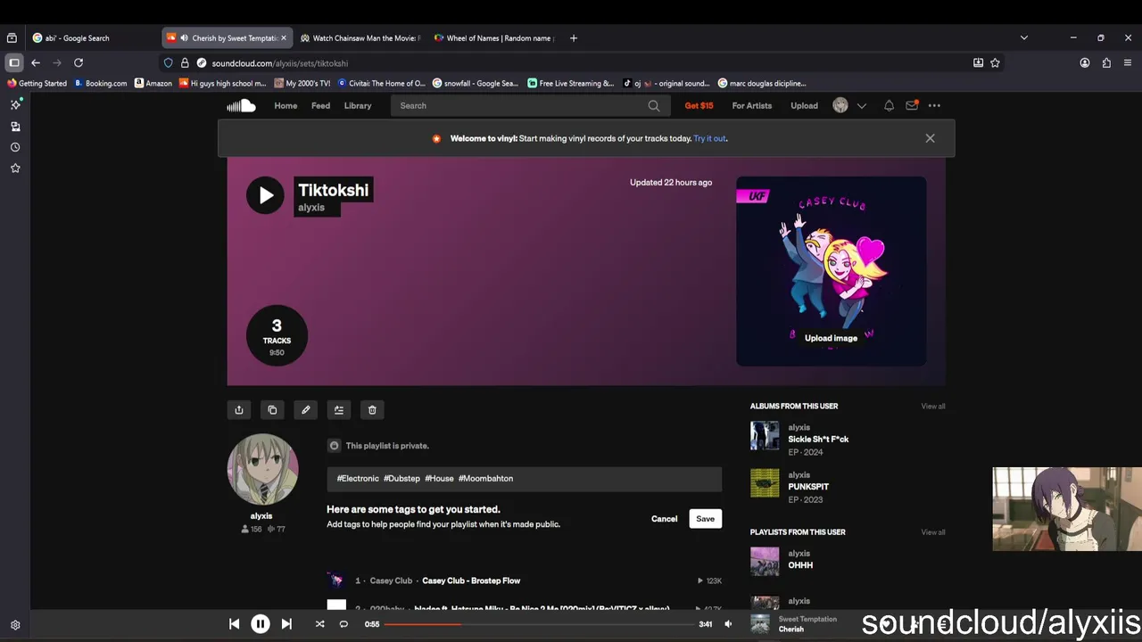1142x642 pixels.
Task: Mute the volume speaker icon
Action: click(728, 624)
